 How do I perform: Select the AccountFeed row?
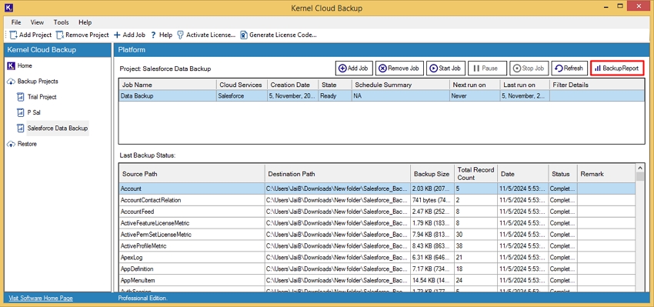(x=377, y=212)
